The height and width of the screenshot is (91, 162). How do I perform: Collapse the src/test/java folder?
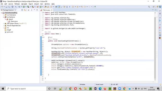pyautogui.click(x=4, y=17)
